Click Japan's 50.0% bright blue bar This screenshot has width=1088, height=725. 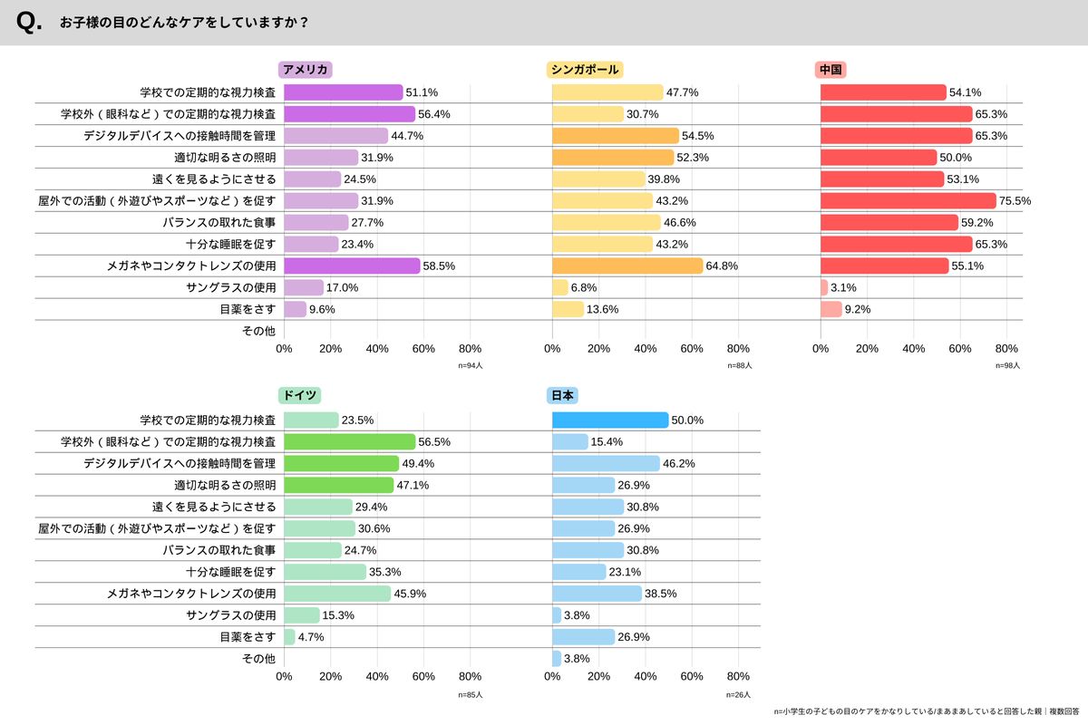(610, 420)
